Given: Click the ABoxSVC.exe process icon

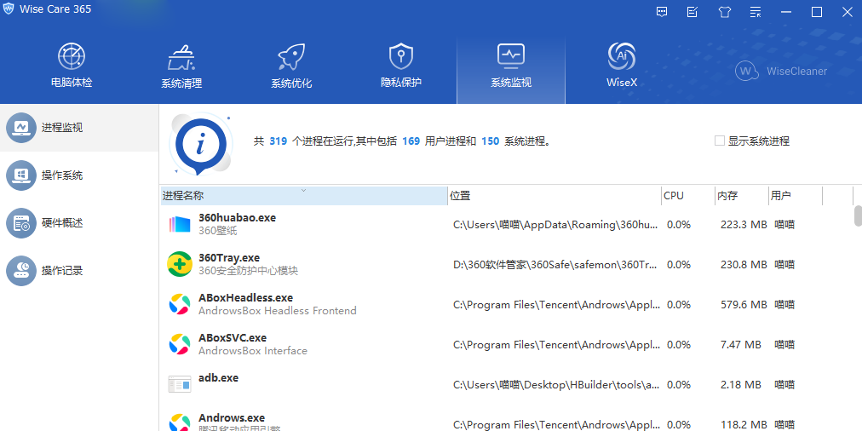Looking at the screenshot, I should 179,345.
